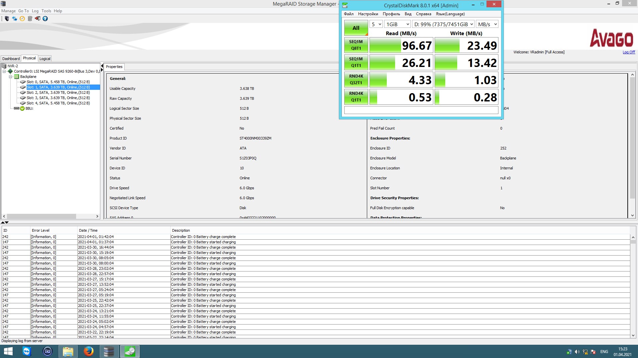Open the test count dropdown showing 5

(x=376, y=24)
